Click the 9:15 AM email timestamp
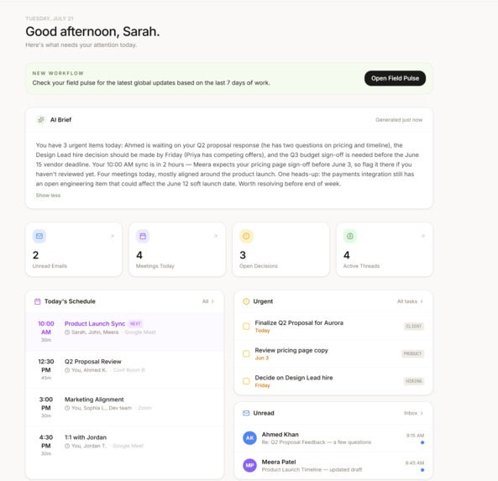 click(415, 436)
